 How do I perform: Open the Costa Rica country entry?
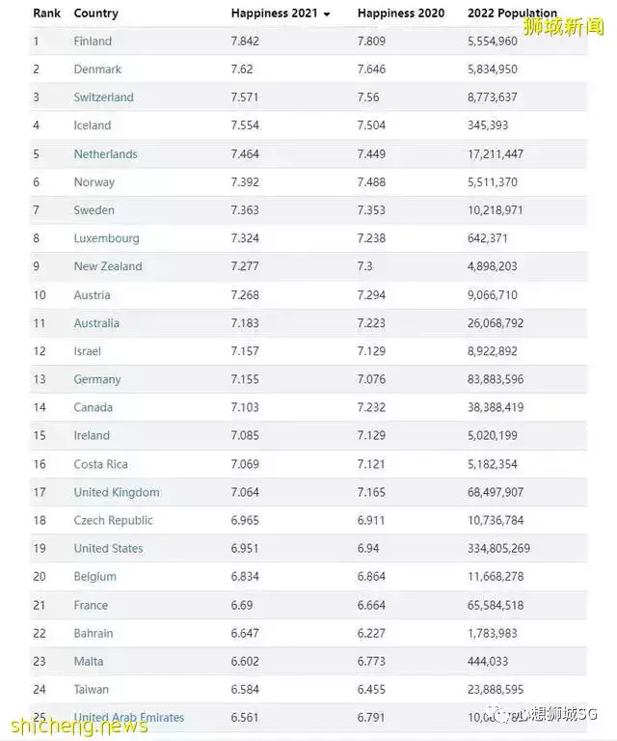point(100,464)
